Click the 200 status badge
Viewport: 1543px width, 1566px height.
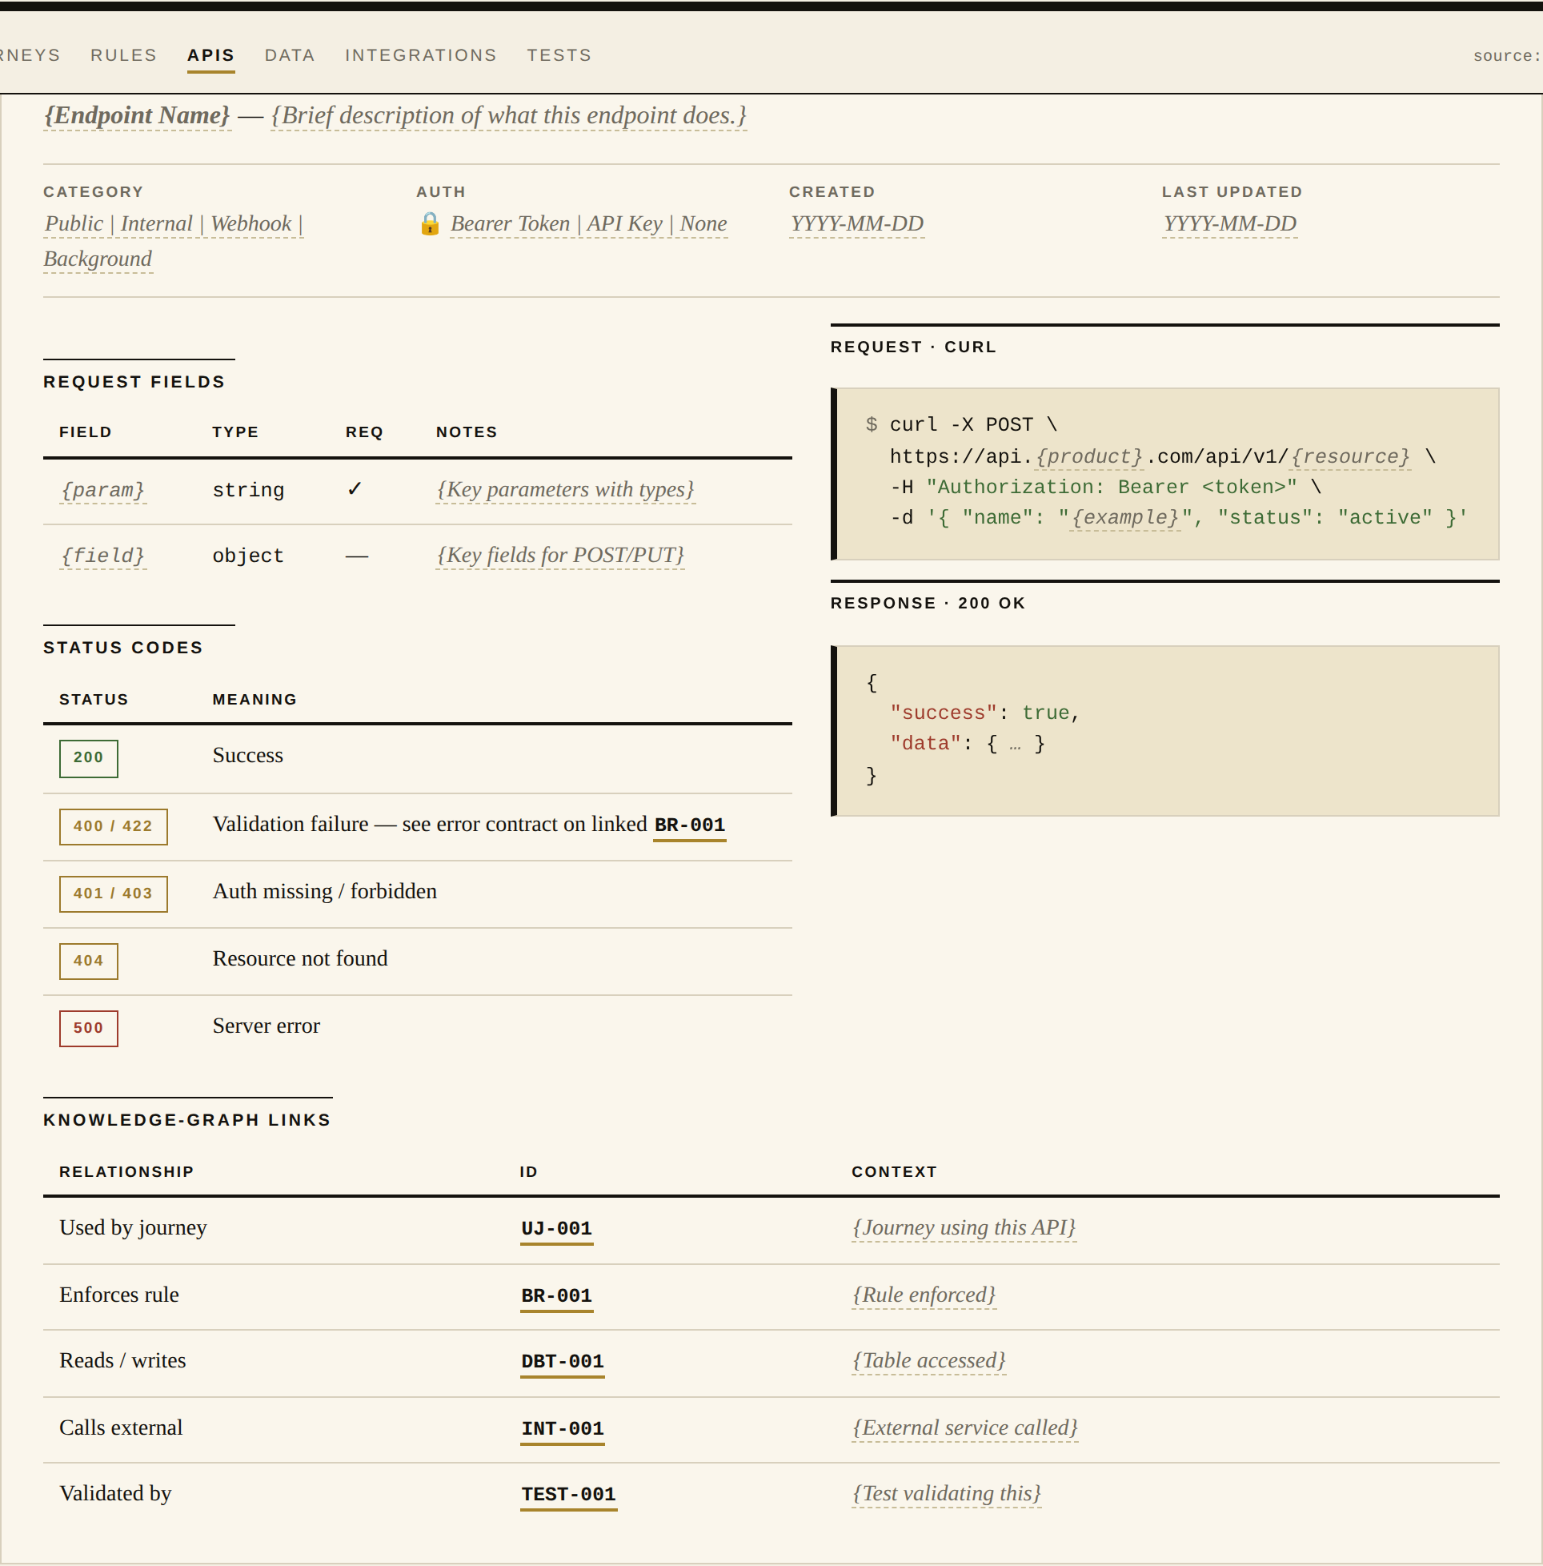88,758
